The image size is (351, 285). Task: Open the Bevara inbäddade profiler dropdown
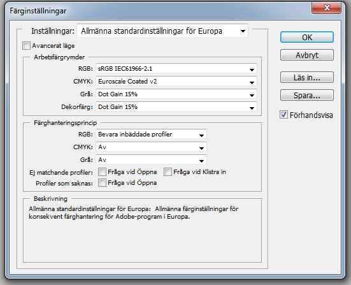(151, 134)
